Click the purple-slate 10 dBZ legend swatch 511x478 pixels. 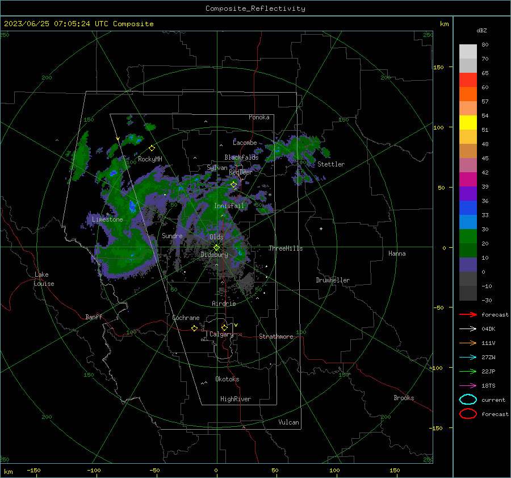coord(468,264)
